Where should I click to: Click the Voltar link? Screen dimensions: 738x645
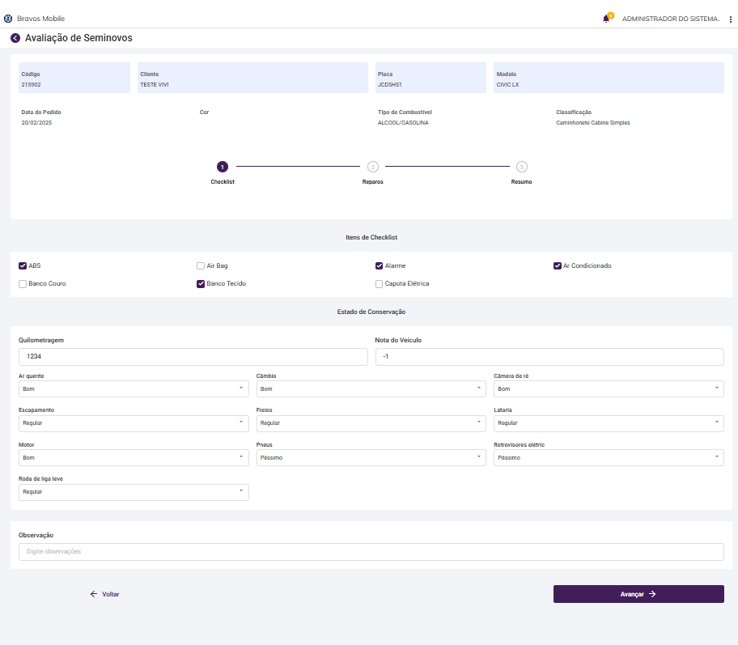[105, 594]
